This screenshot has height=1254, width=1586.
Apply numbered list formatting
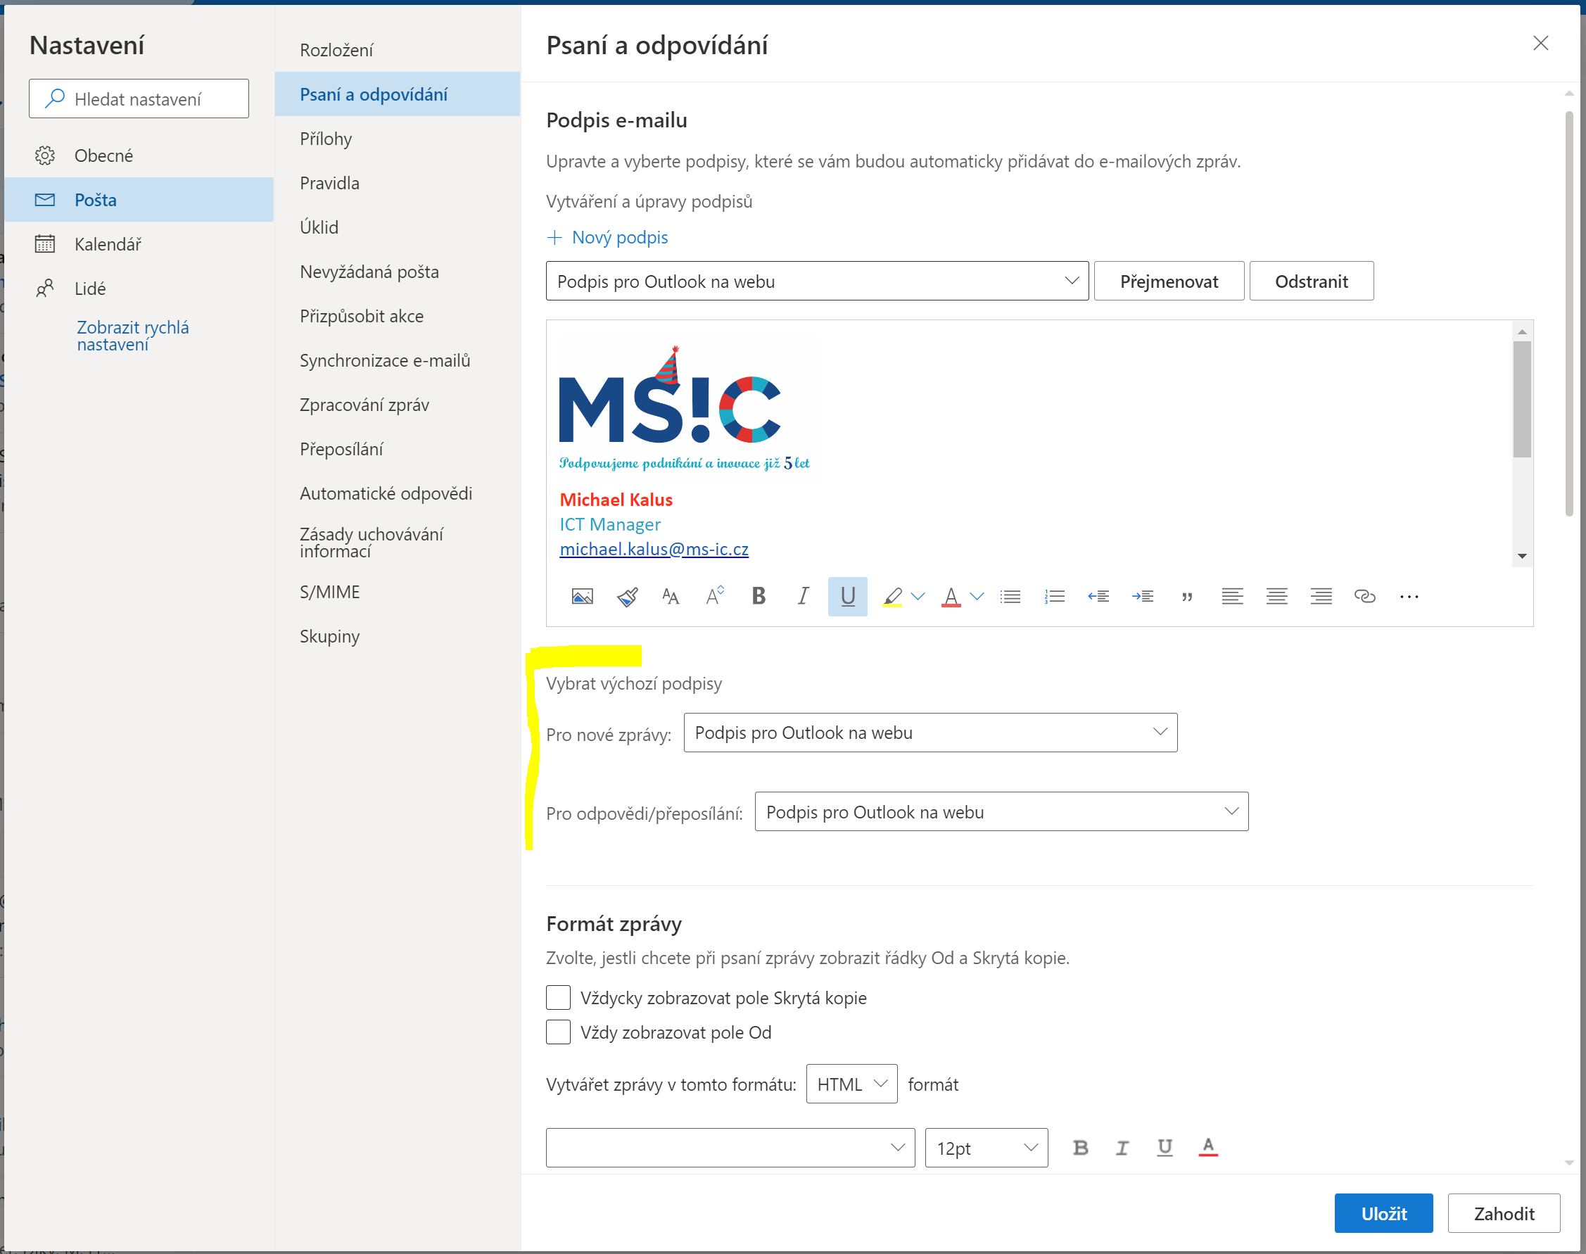tap(1055, 596)
